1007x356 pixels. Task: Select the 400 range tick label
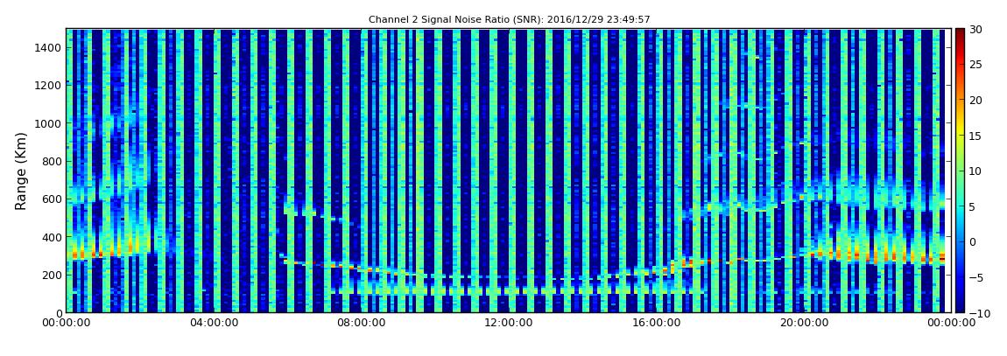[52, 237]
